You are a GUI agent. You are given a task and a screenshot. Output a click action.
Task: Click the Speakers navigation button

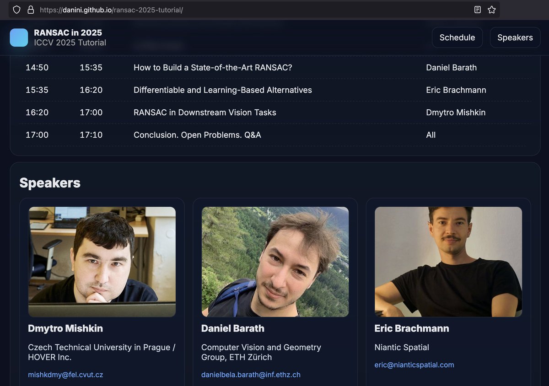point(515,37)
